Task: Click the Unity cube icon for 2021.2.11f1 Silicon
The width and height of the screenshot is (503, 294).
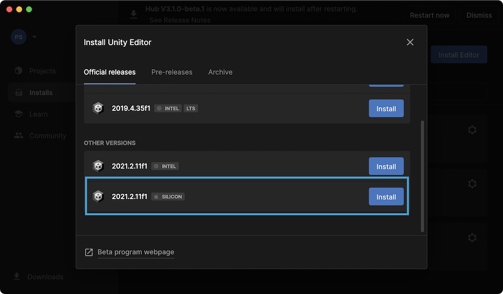Action: tap(98, 197)
